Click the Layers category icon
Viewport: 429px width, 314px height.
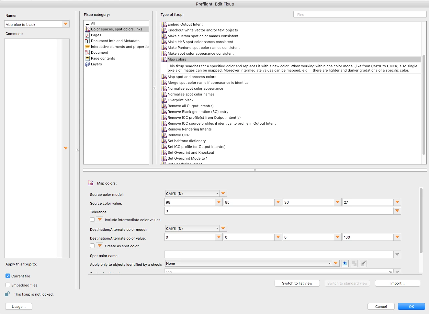click(87, 64)
